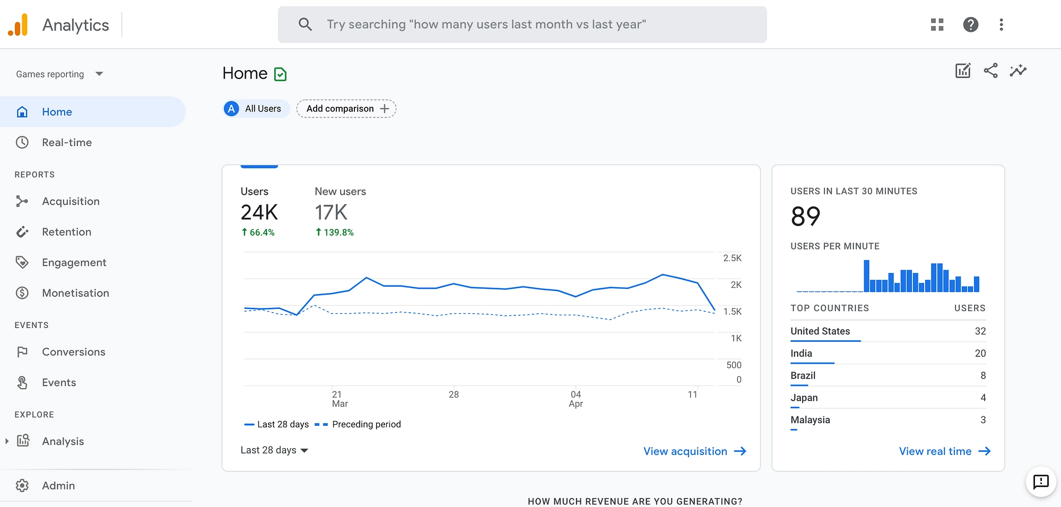1061x507 pixels.
Task: Click the arrow next to View acquisition
Action: [740, 451]
